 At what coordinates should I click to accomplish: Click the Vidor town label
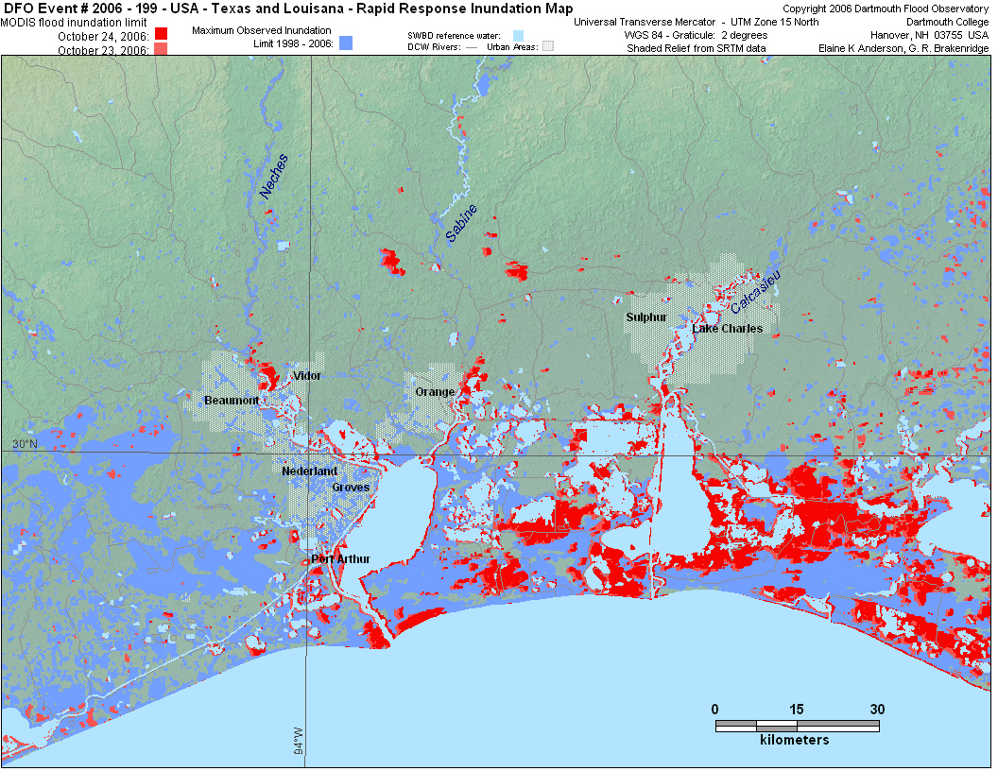(307, 376)
